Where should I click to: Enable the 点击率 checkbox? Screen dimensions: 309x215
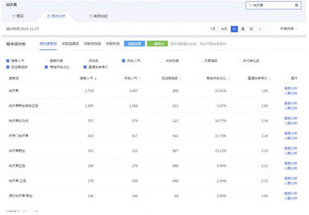coord(85,61)
